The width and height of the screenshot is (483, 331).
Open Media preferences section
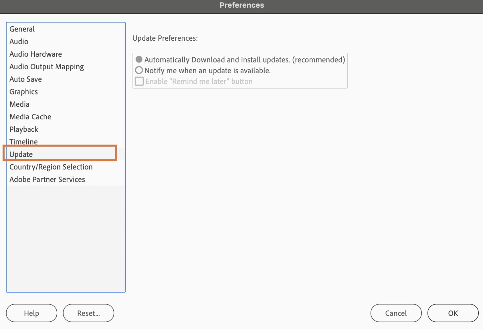coord(19,104)
